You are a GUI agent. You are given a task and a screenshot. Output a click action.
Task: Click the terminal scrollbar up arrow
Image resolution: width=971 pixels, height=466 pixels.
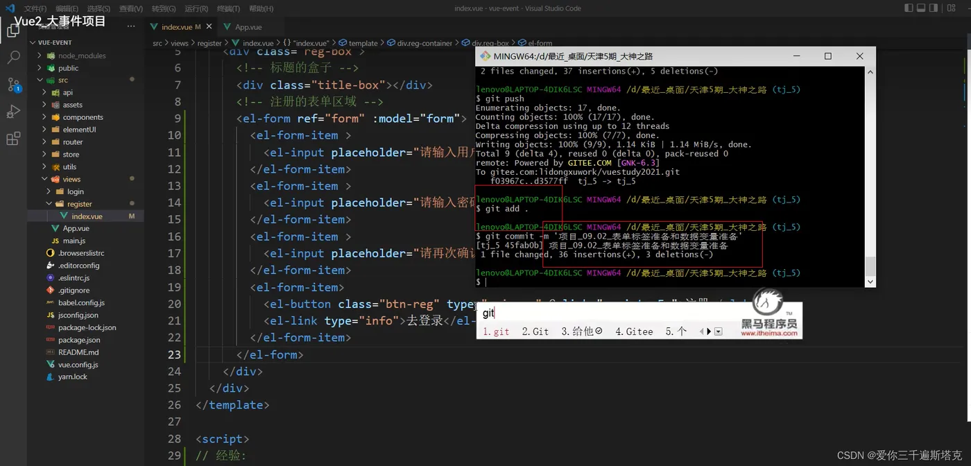[870, 72]
